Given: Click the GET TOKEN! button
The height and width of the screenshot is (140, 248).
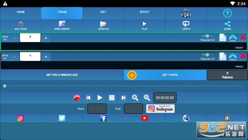Looking at the screenshot, I should pyautogui.click(x=165, y=75).
